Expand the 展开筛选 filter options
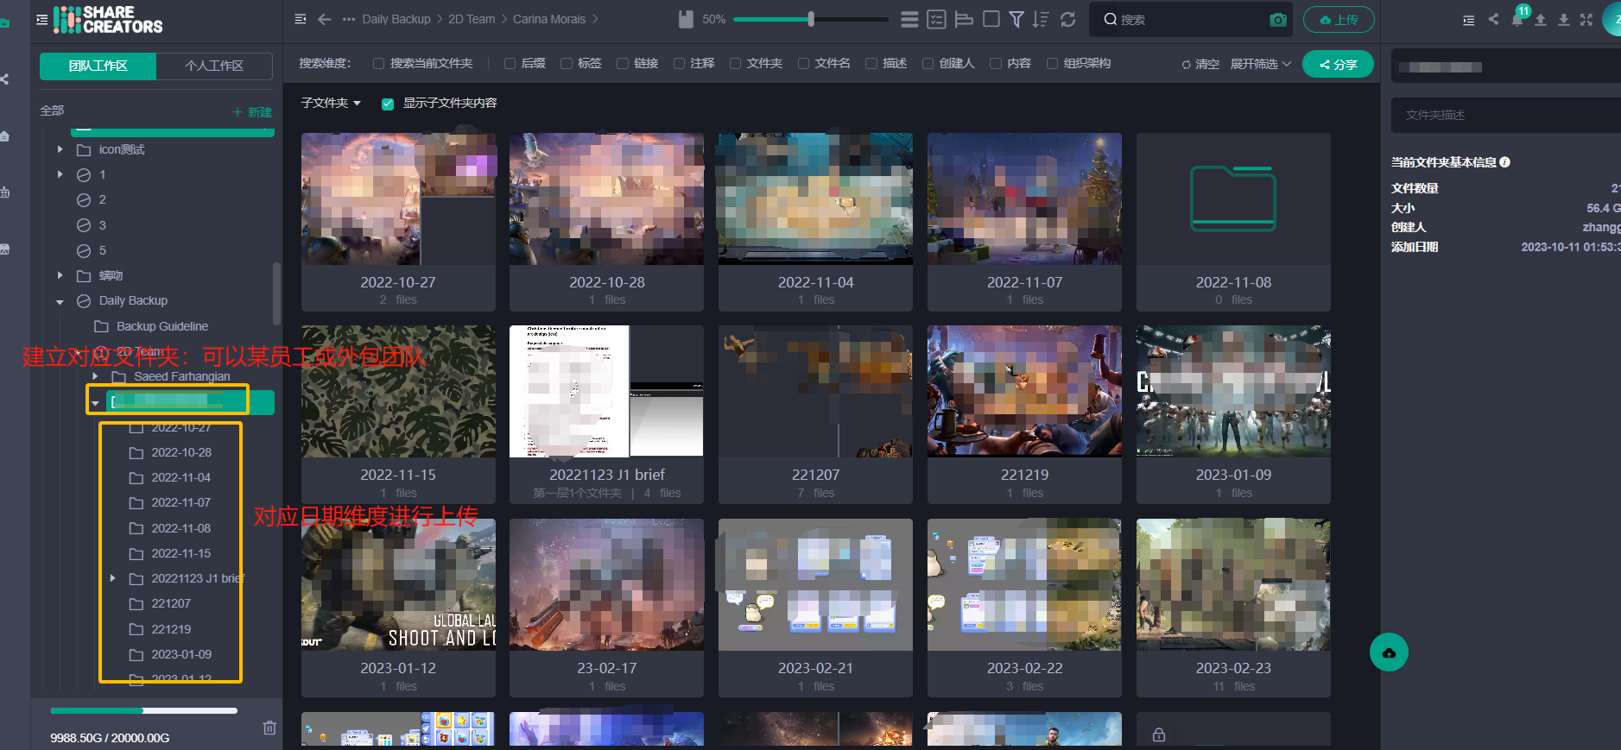 pyautogui.click(x=1260, y=64)
